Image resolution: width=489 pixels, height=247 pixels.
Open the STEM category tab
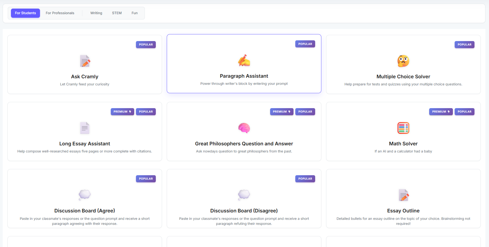point(117,13)
